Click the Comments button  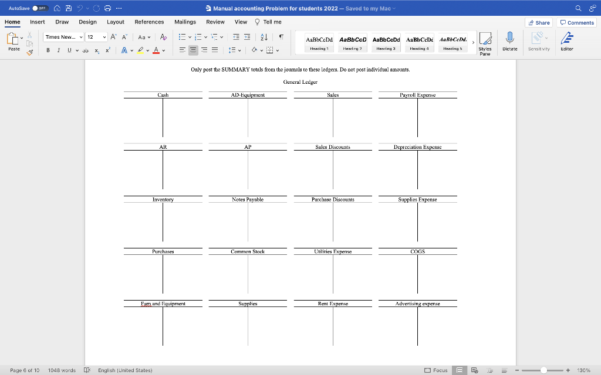point(576,22)
